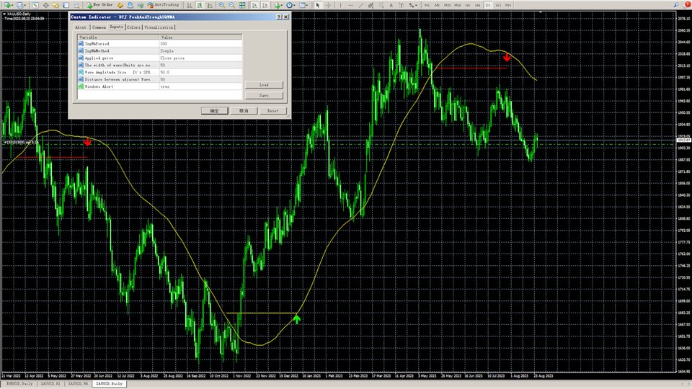
Task: Select the horizontal line tool
Action: click(x=350, y=5)
